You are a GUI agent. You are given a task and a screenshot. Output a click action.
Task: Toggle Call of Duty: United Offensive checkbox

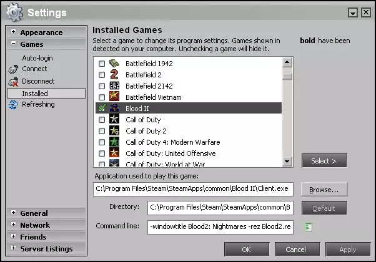tap(102, 153)
